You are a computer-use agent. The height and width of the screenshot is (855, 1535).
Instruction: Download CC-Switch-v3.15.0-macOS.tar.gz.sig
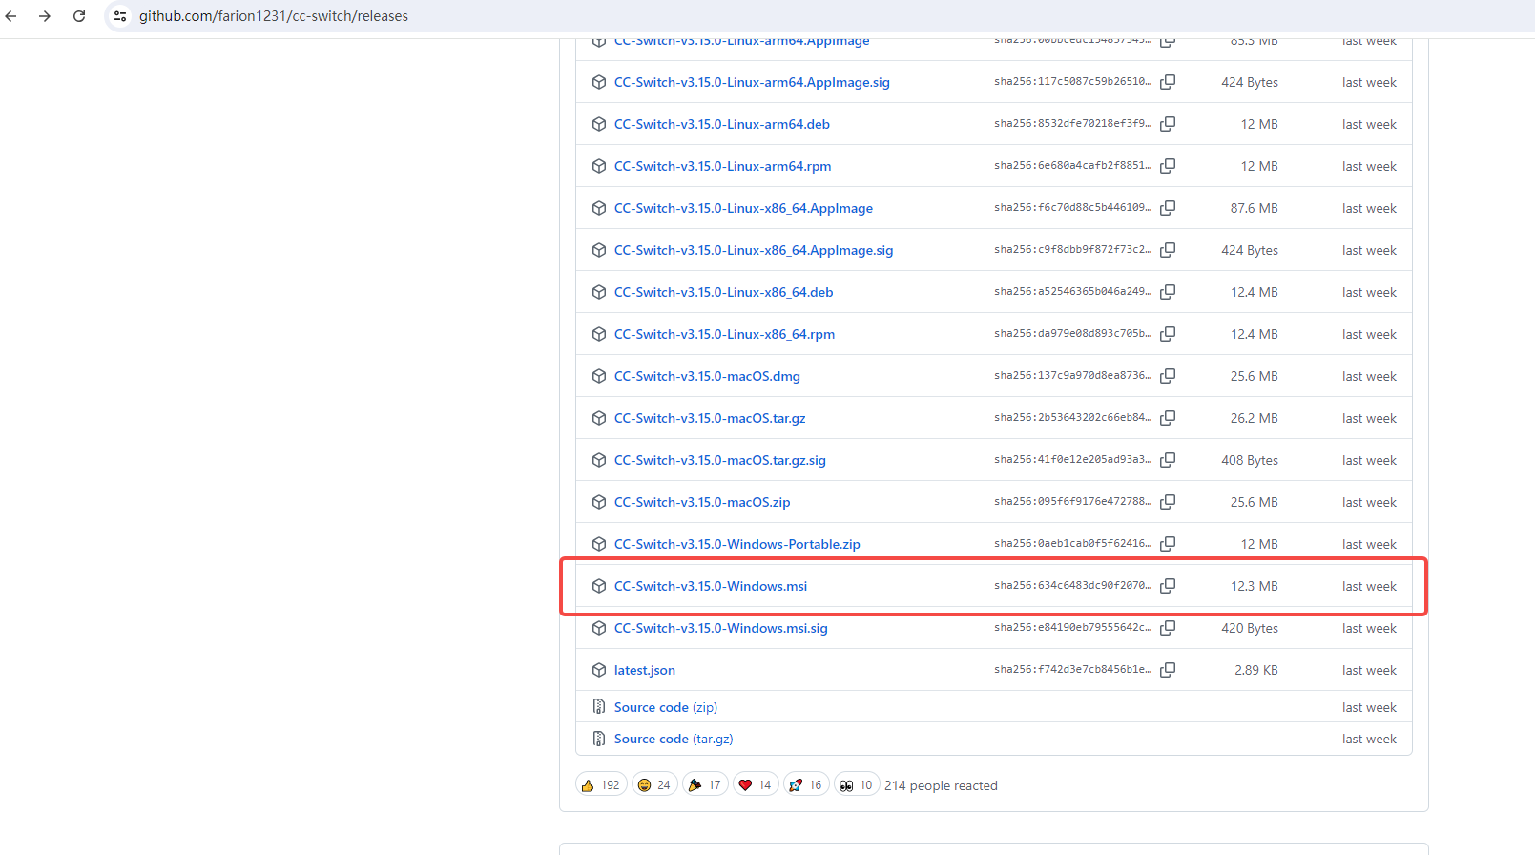tap(720, 460)
